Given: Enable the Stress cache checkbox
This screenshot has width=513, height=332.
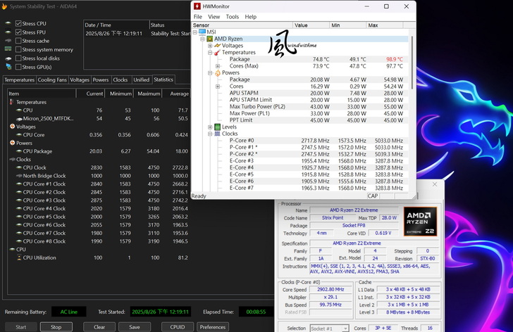Looking at the screenshot, I should tap(18, 41).
